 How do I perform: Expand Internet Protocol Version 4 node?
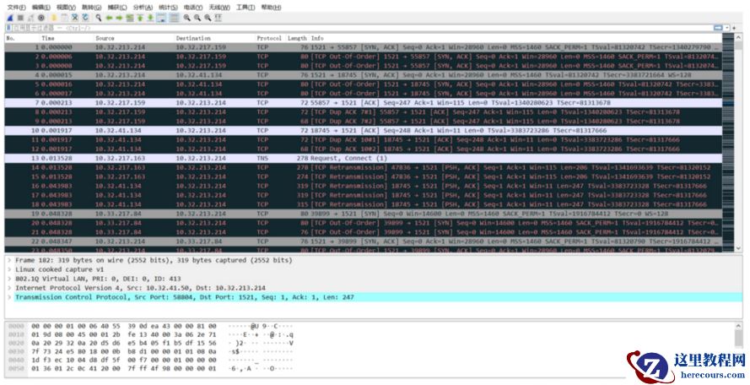[8, 288]
